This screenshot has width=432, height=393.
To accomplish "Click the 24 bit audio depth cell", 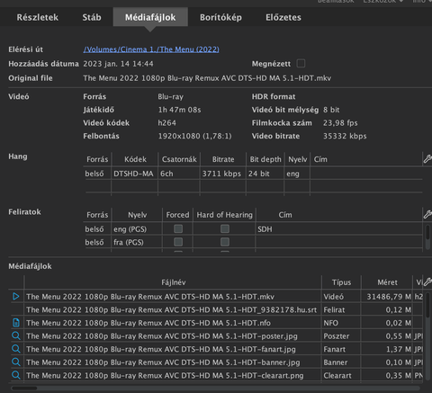I will click(265, 174).
